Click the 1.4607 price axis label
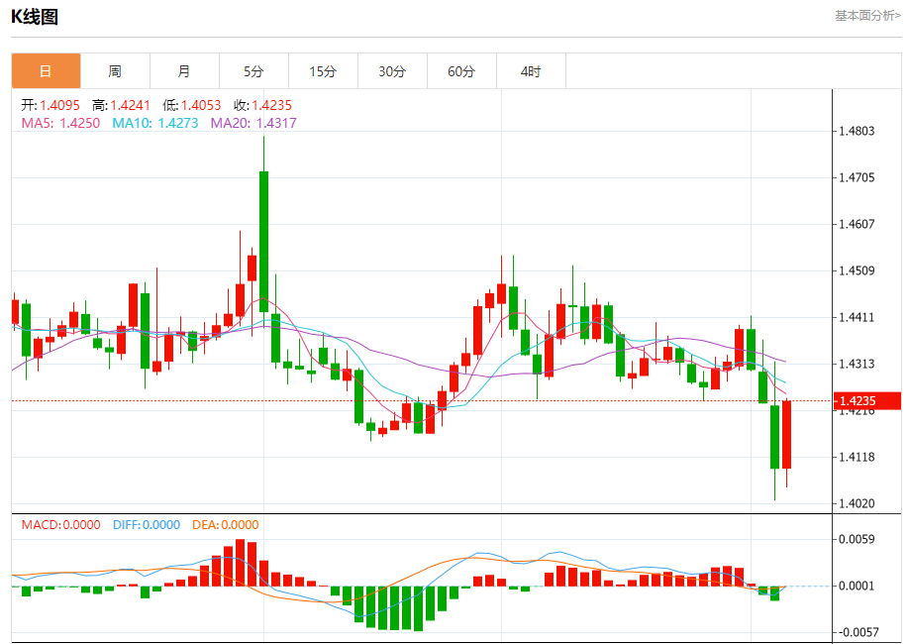 858,224
